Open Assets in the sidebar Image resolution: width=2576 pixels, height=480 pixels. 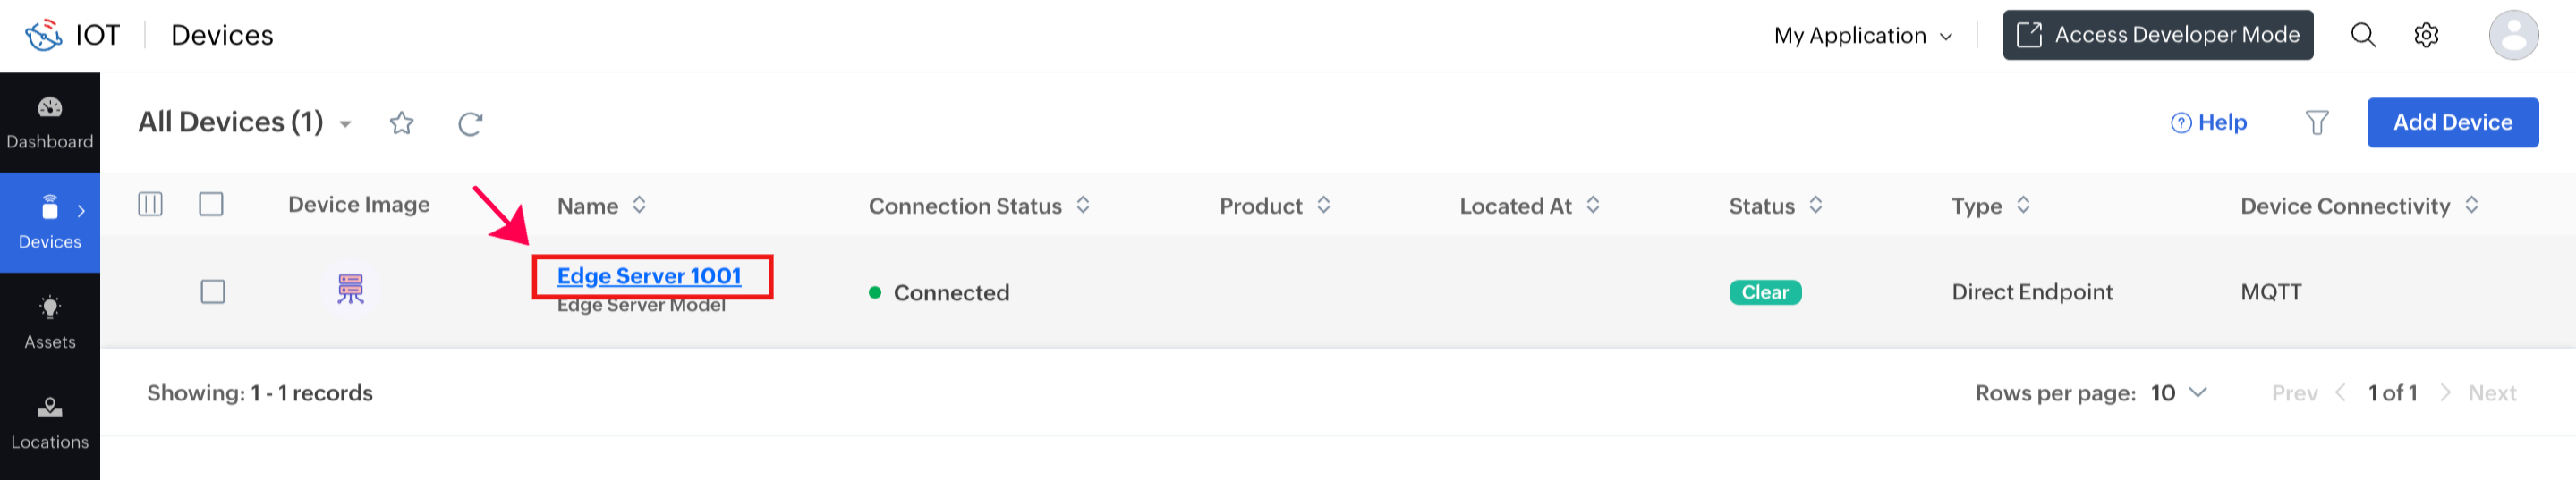point(50,322)
